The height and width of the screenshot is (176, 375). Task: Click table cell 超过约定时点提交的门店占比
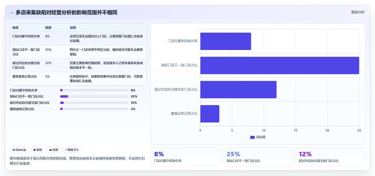[26, 65]
